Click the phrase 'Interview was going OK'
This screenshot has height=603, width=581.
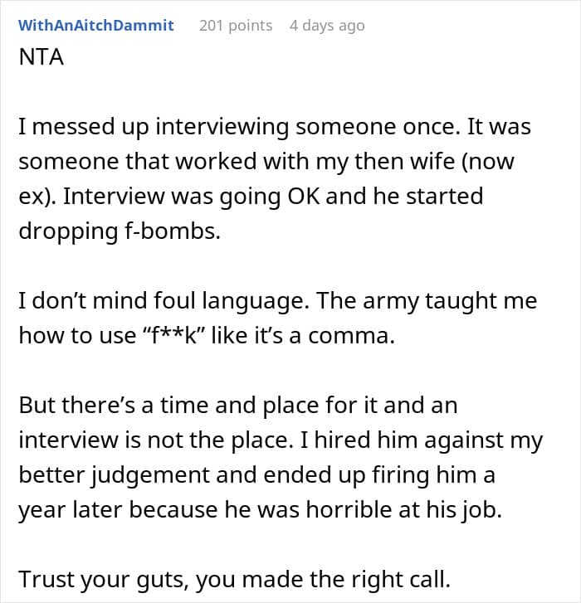(x=191, y=197)
